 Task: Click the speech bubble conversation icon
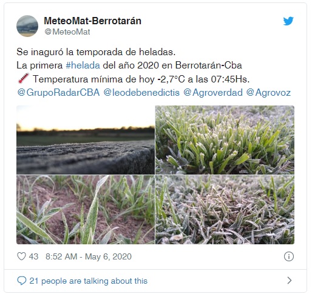pyautogui.click(x=22, y=281)
